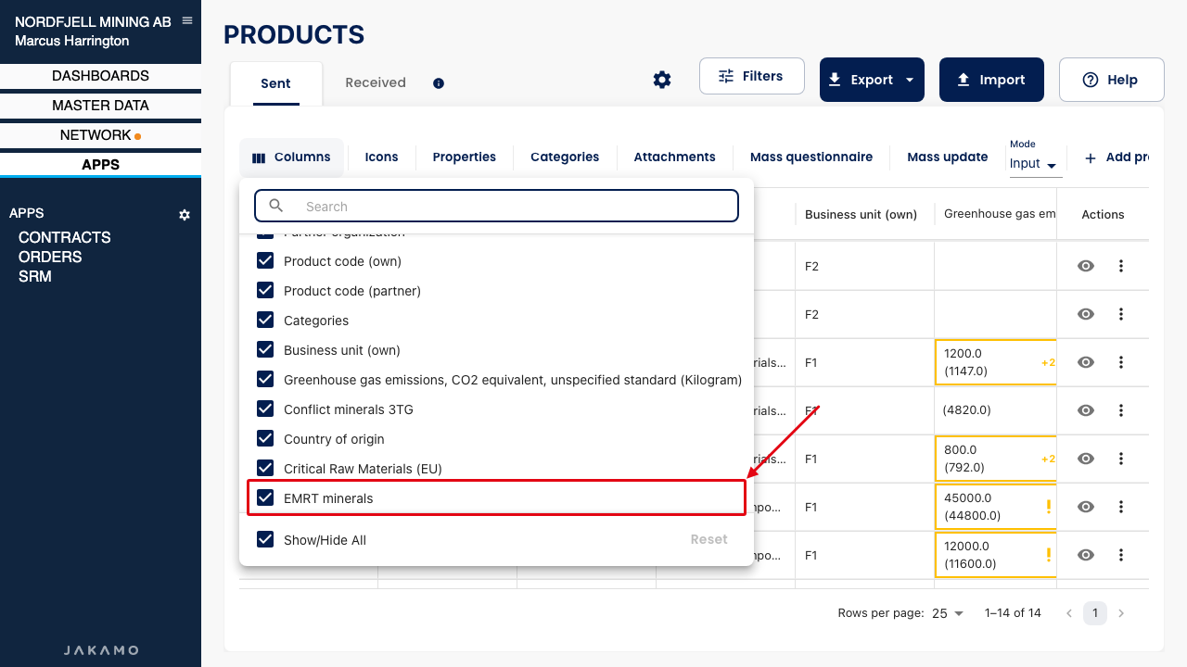This screenshot has height=667, width=1187.
Task: Open the APPS settings gear in sidebar
Action: [185, 215]
